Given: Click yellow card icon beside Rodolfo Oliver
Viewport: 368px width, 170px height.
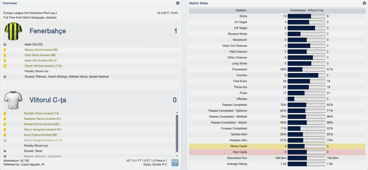Looking at the screenshot, I should [5, 113].
